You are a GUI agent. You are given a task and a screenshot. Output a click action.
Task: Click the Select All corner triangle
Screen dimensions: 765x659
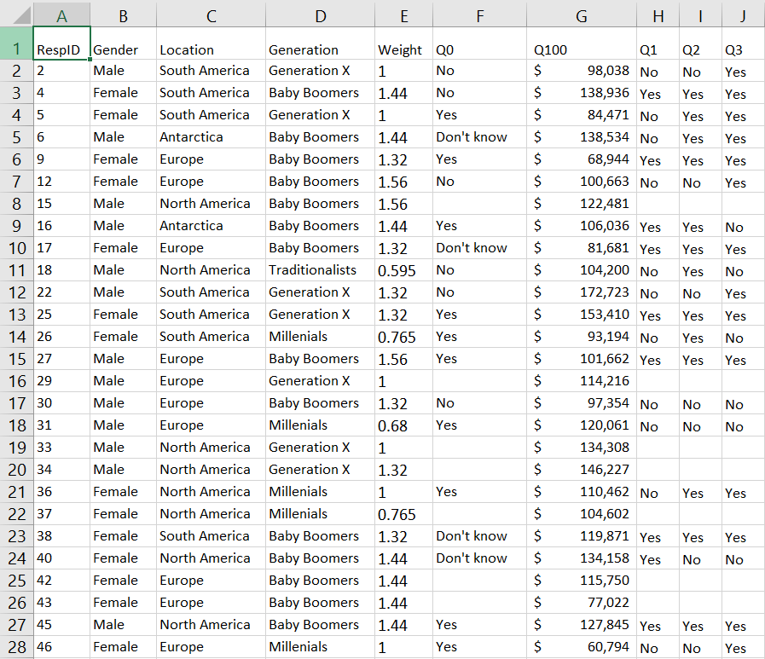17,14
